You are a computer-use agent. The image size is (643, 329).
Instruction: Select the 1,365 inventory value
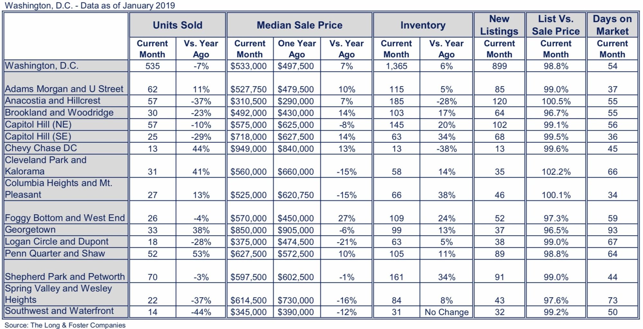click(396, 66)
